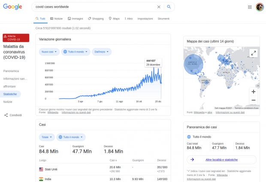Open the account profile avatar
The width and height of the screenshot is (266, 182).
click(x=260, y=7)
